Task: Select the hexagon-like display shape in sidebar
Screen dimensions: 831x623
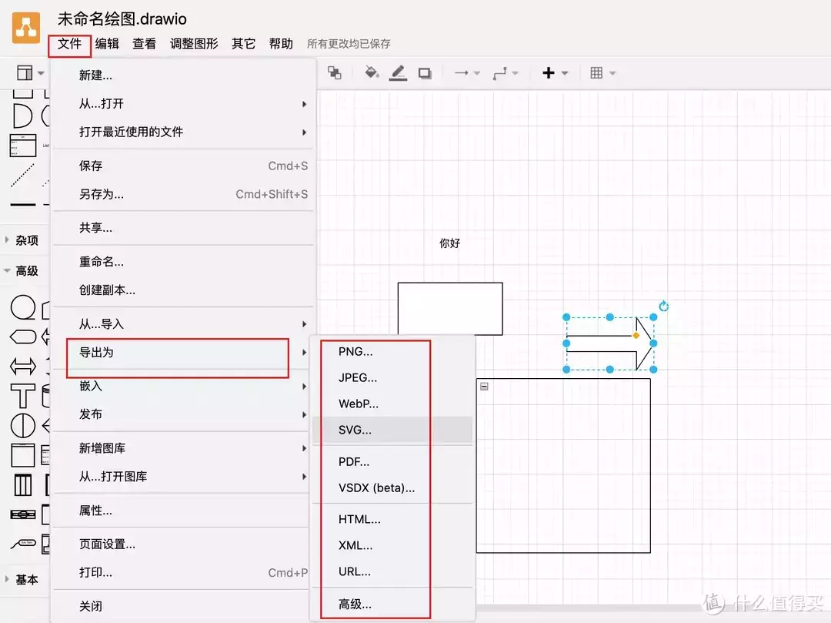Action: [23, 337]
